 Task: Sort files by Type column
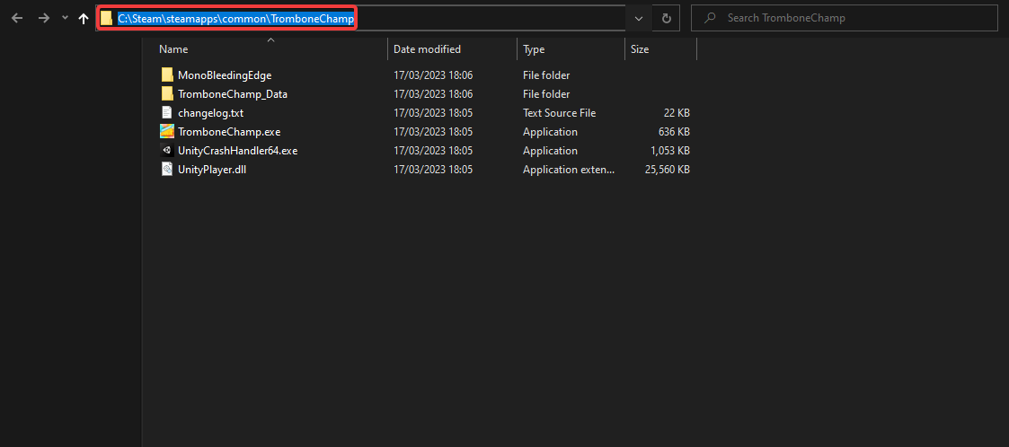click(534, 49)
